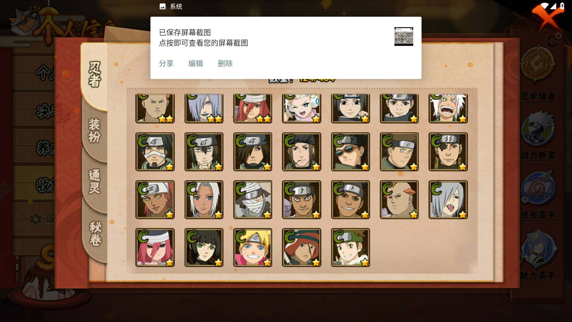Select the ninja with white bandage mask
Image resolution: width=572 pixels, height=322 pixels.
[155, 152]
